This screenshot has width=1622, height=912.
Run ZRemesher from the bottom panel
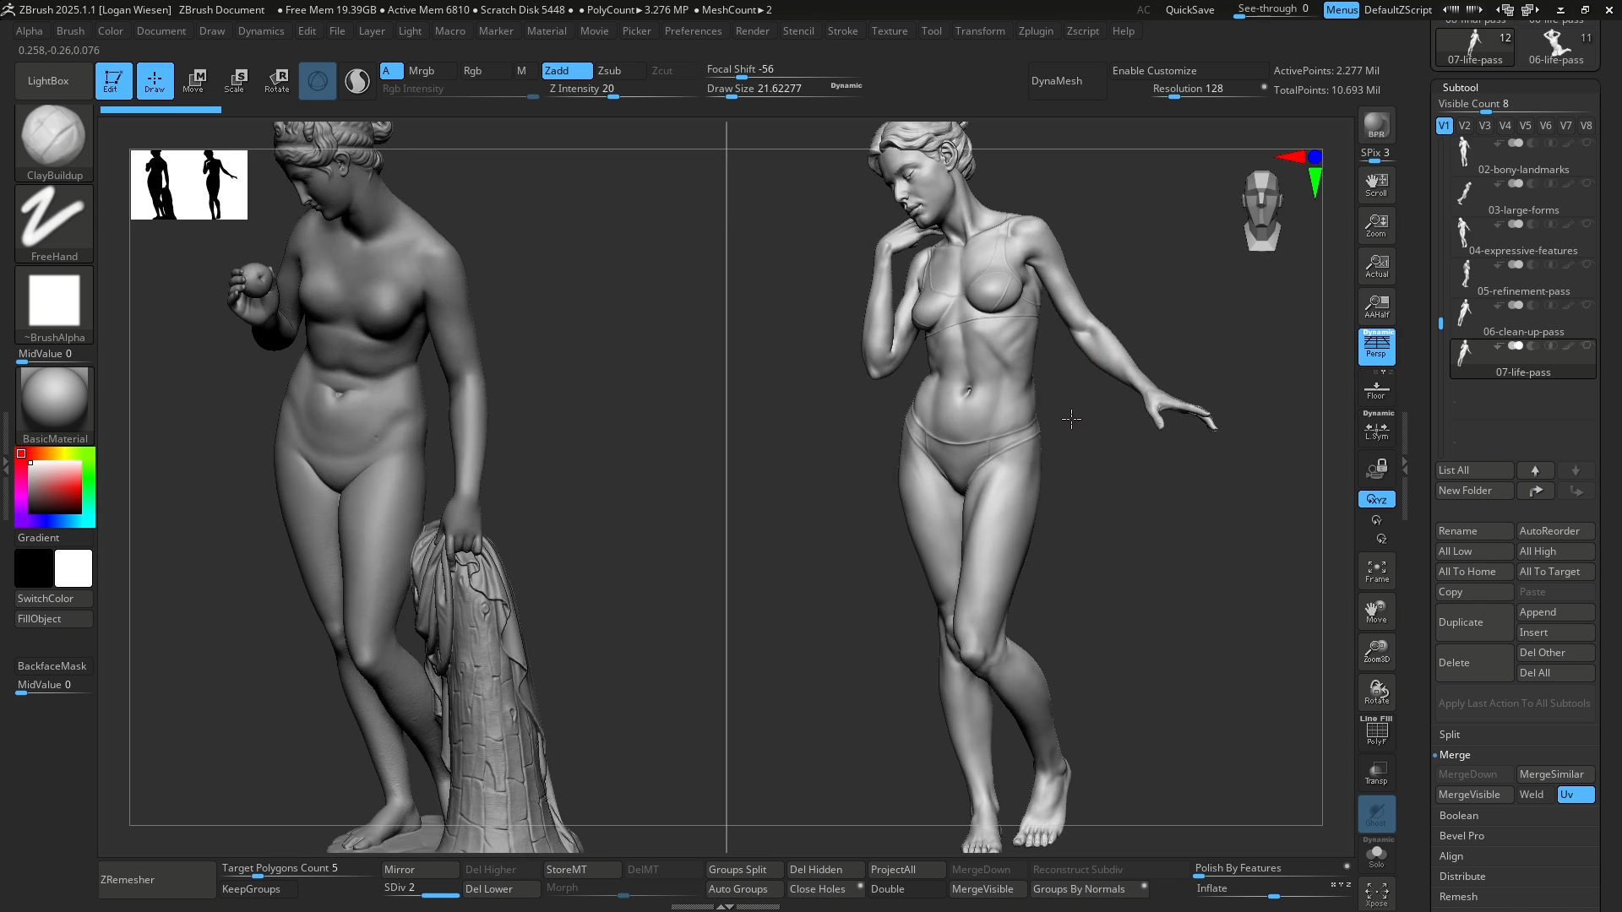tap(127, 879)
